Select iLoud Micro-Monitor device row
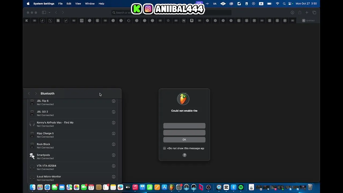Screen dimensions: 343x193 click(x=72, y=178)
